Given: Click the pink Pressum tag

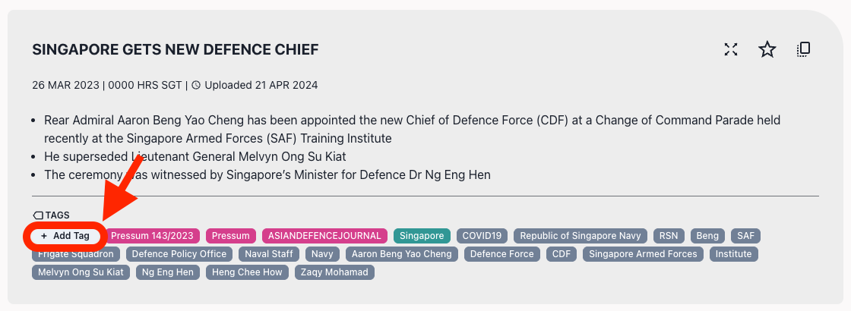Looking at the screenshot, I should [x=230, y=236].
